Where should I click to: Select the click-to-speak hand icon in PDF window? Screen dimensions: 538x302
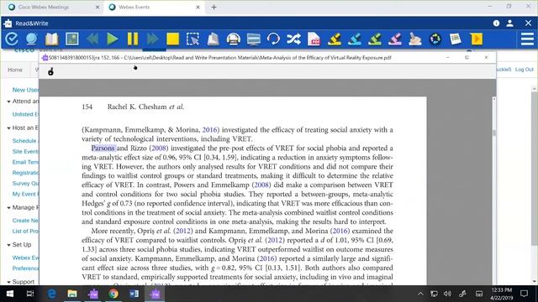50,71
